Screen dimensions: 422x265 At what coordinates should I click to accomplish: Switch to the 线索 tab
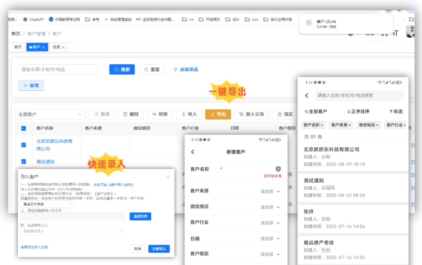58,47
